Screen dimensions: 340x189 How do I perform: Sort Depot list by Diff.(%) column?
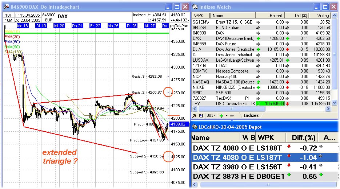[302, 138]
